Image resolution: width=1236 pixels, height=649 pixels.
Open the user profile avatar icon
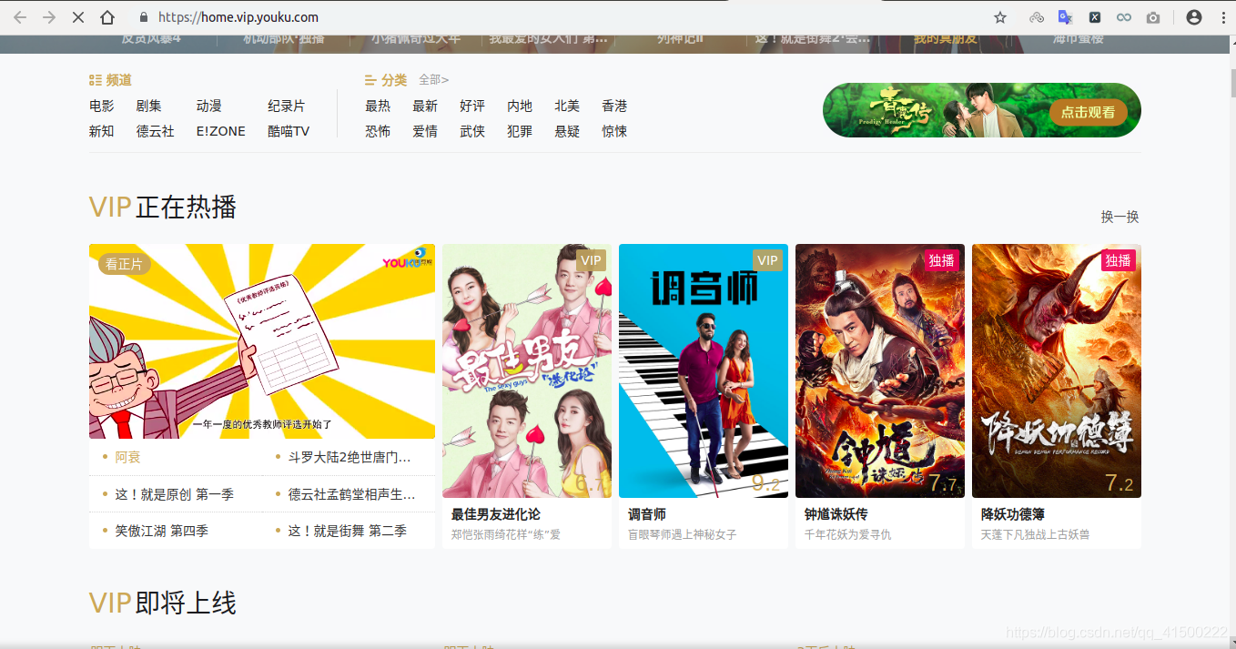click(x=1194, y=17)
